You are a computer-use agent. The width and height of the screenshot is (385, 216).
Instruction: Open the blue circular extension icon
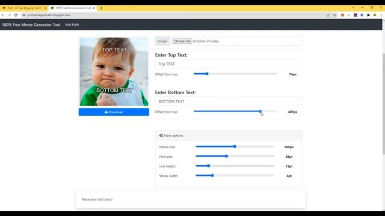(362, 15)
